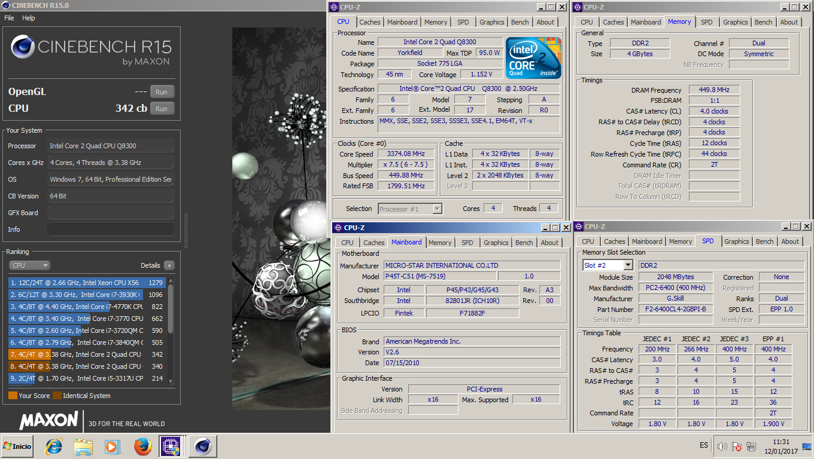Click the ES language indicator in taskbar
The height and width of the screenshot is (459, 814).
coord(704,445)
